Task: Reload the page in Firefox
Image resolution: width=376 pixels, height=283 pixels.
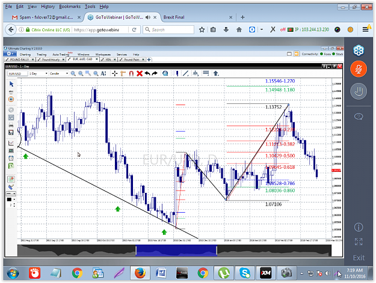Action: point(134,29)
